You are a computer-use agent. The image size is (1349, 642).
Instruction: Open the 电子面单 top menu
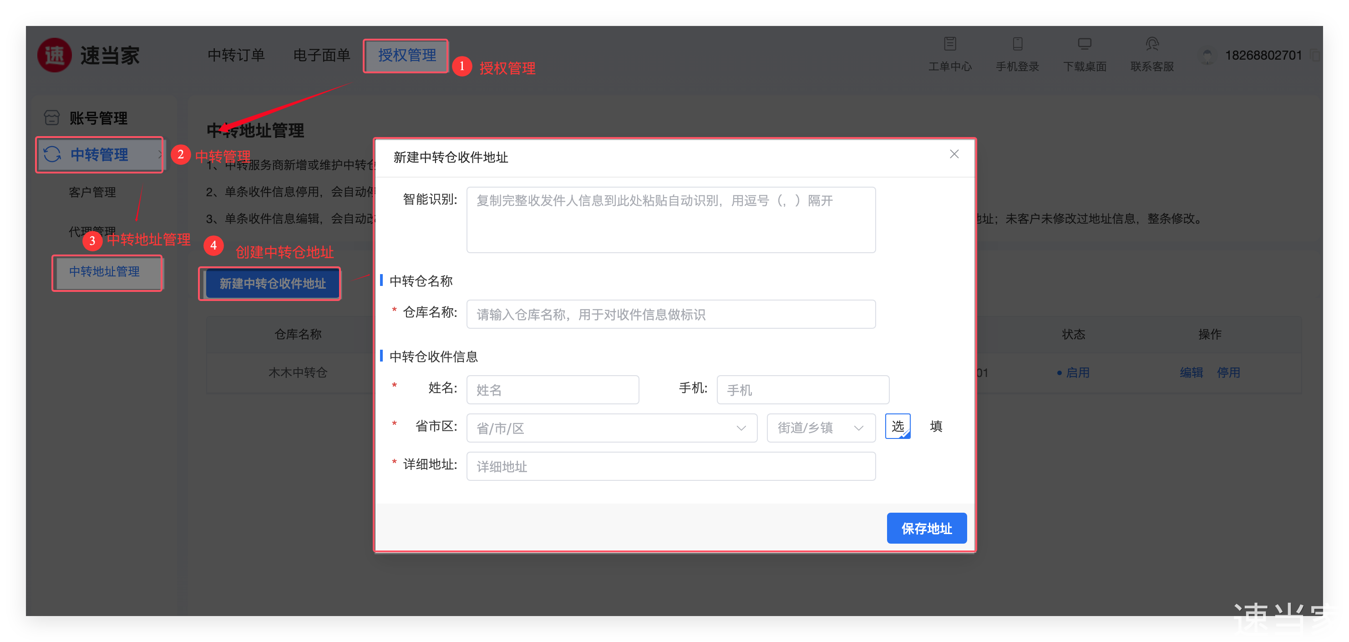pos(321,55)
